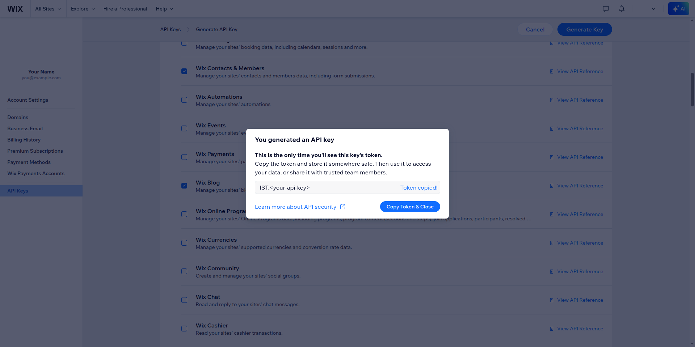Tick the Wix Community checkbox
The width and height of the screenshot is (695, 347).
(x=184, y=271)
